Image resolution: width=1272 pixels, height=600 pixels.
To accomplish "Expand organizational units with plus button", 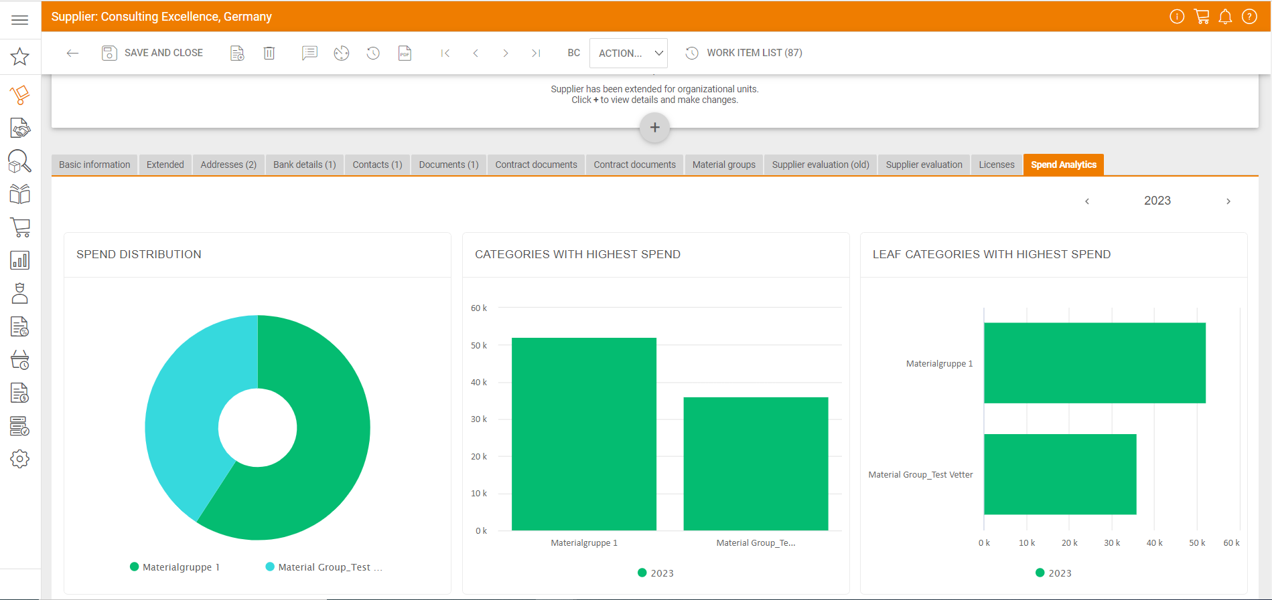I will pyautogui.click(x=654, y=128).
